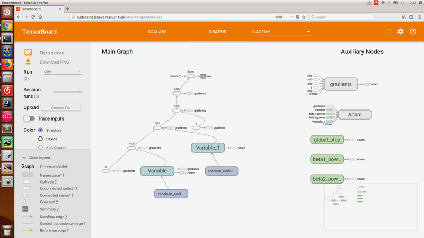Expand the gradients auxiliary node
Image resolution: width=424 pixels, height=238 pixels.
pos(341,84)
